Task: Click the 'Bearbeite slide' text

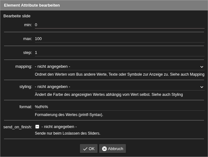Action: (x=17, y=16)
